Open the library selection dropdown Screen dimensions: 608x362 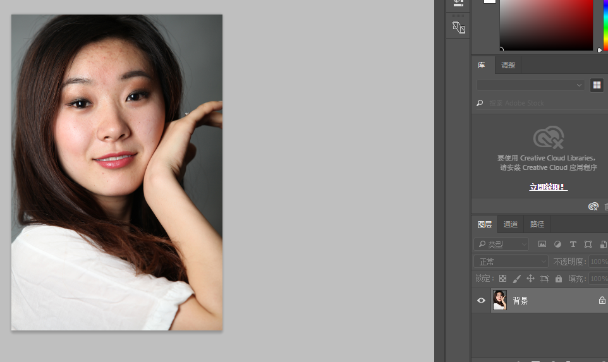coord(530,85)
